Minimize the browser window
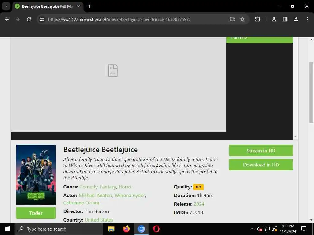This screenshot has height=235, width=314. point(278,6)
